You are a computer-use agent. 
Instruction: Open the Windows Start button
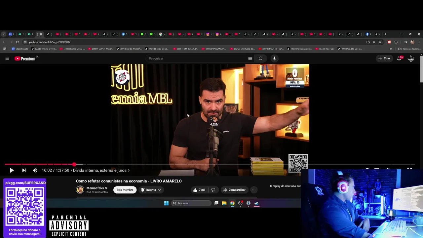pos(166,203)
